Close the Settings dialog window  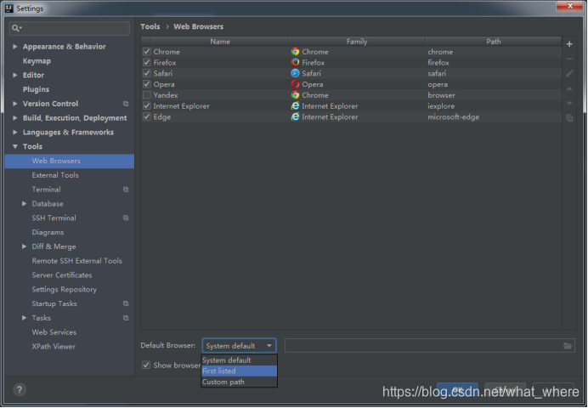point(569,6)
